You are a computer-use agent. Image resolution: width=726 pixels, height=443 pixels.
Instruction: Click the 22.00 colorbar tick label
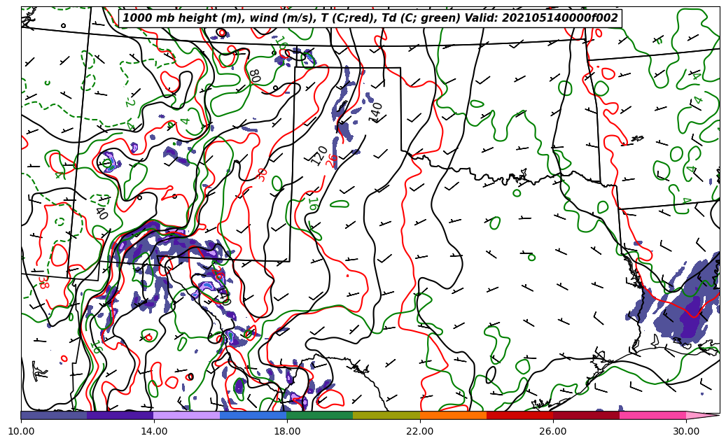(420, 431)
